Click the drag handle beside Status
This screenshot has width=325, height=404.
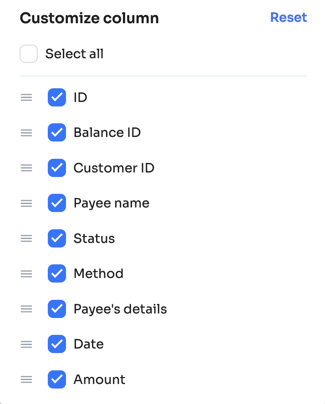pos(26,238)
